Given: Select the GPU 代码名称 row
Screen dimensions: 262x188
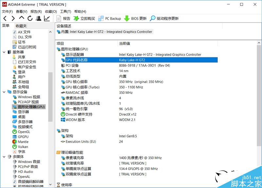Looking at the screenshot, I should tap(139, 60).
